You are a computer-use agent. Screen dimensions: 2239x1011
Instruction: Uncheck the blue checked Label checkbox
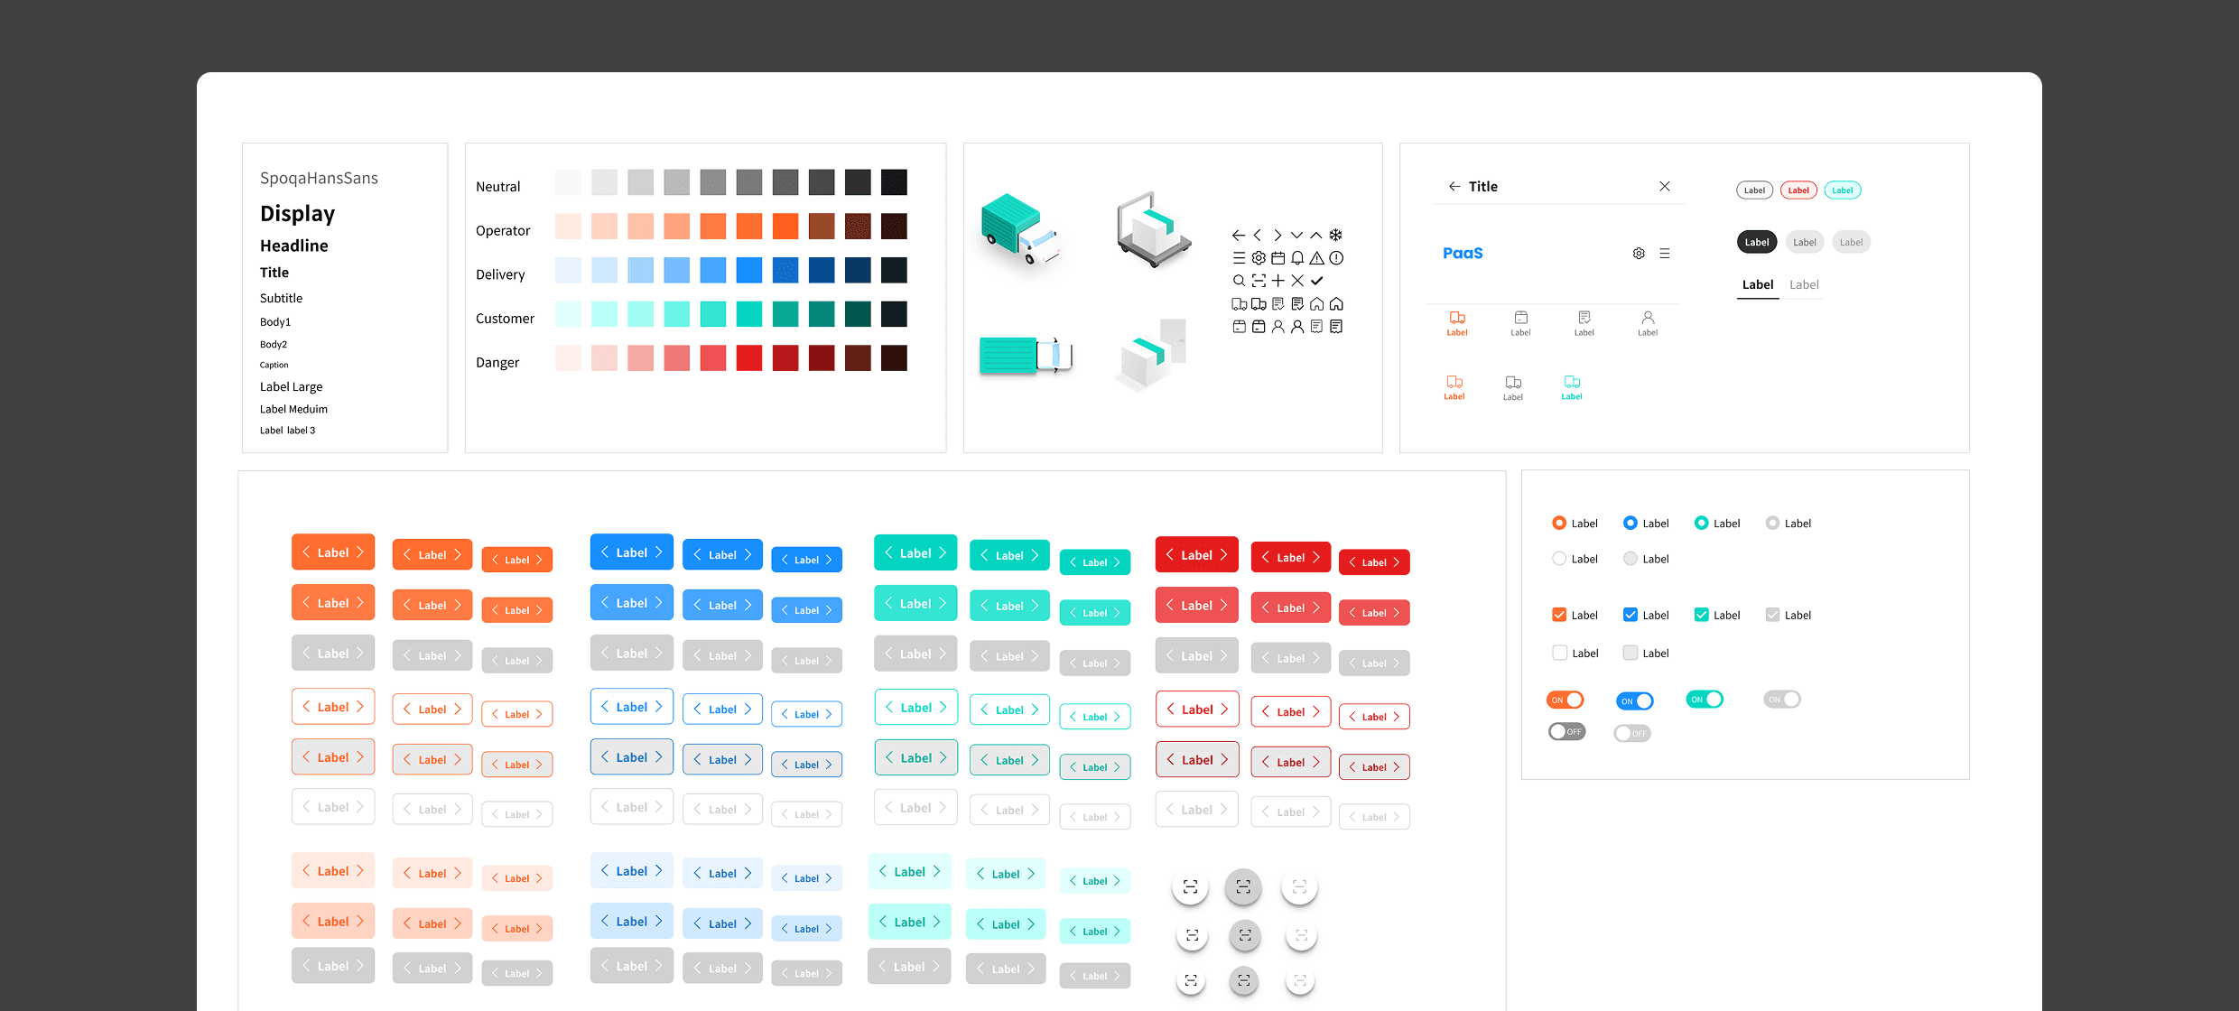point(1630,615)
